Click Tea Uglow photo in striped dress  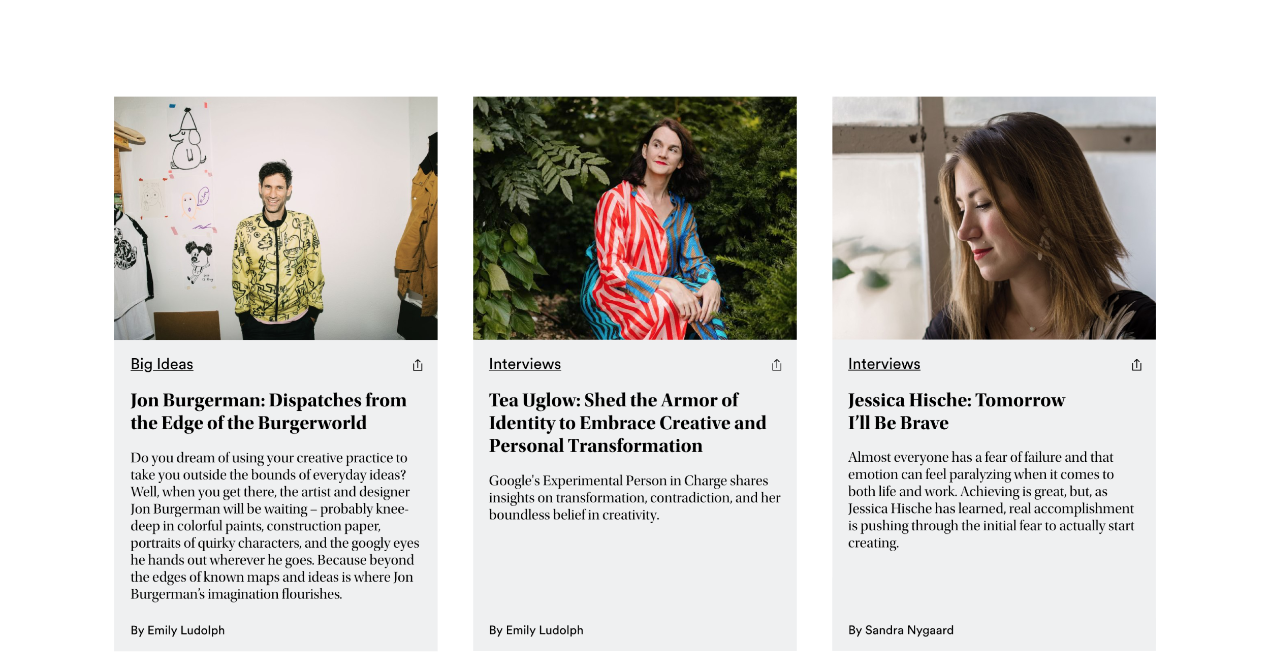[x=634, y=218]
